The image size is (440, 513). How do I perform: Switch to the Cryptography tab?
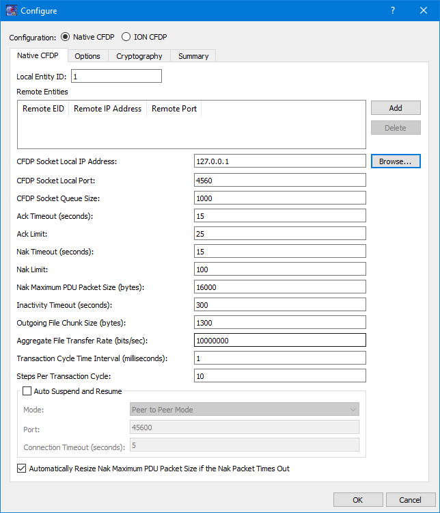(x=139, y=56)
